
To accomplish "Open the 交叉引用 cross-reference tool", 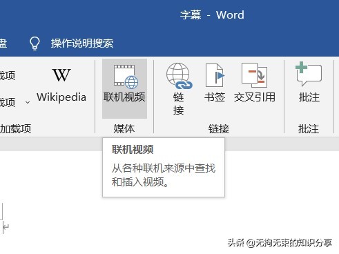I will coord(255,83).
